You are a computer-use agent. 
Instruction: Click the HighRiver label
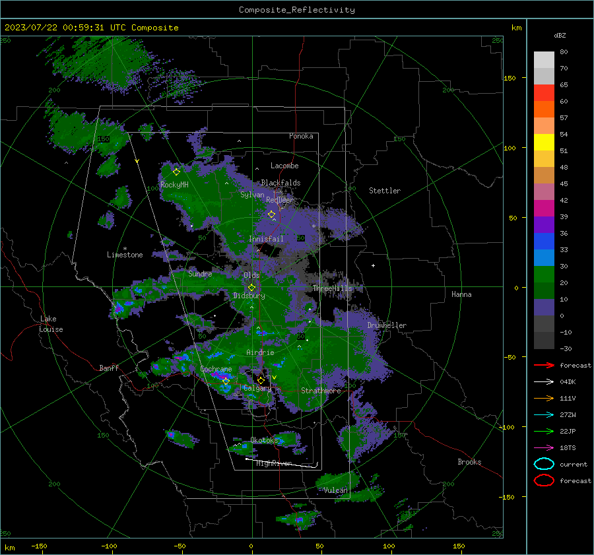click(x=275, y=463)
